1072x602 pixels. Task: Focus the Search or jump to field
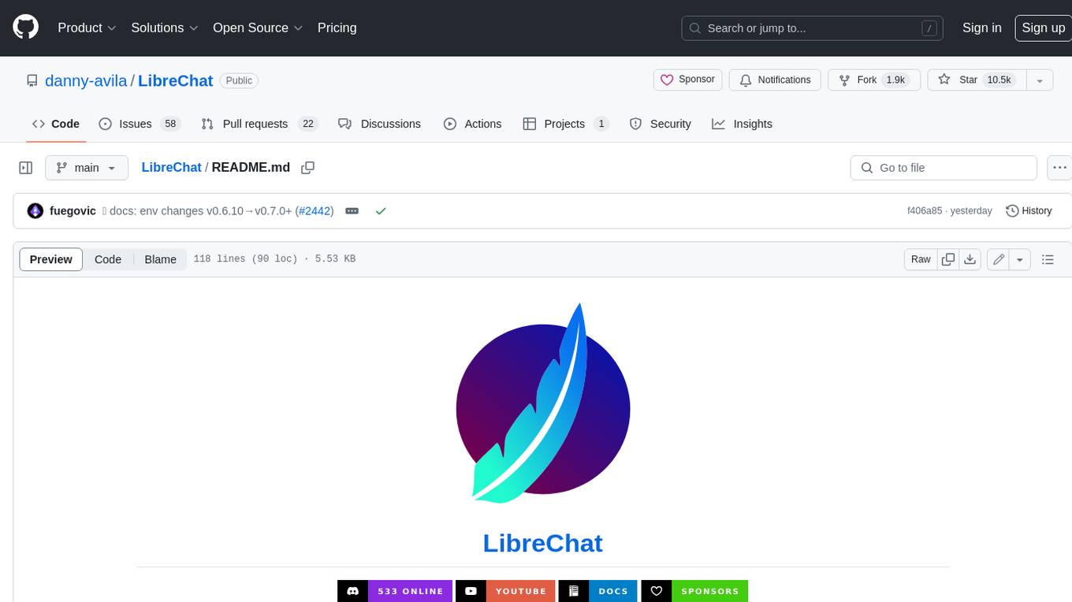coord(812,28)
